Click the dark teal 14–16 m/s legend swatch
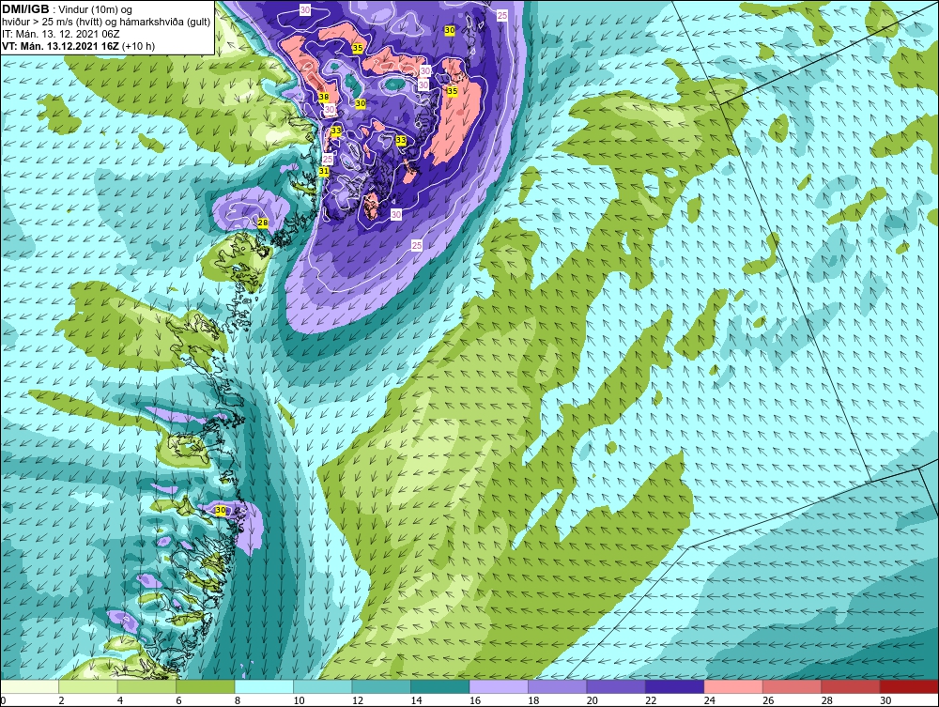The image size is (939, 707). (440, 686)
